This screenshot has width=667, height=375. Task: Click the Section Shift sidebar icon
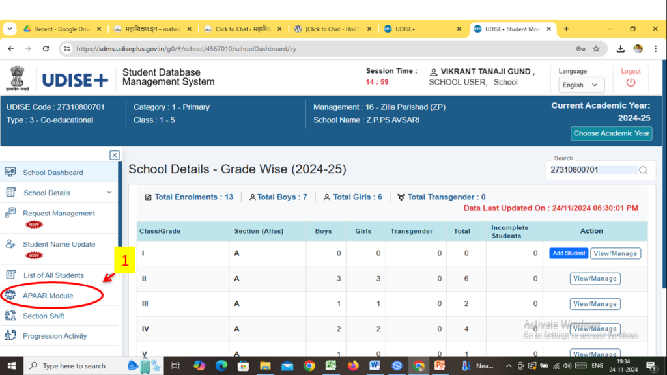point(10,316)
